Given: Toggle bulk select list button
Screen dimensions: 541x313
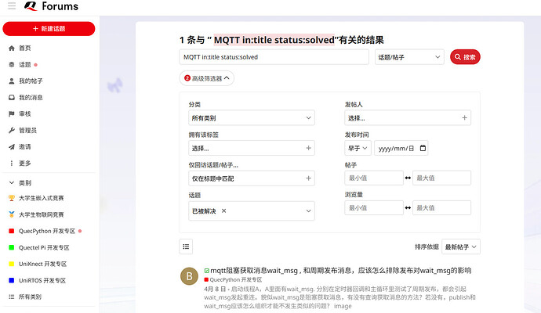Looking at the screenshot, I should (186, 246).
